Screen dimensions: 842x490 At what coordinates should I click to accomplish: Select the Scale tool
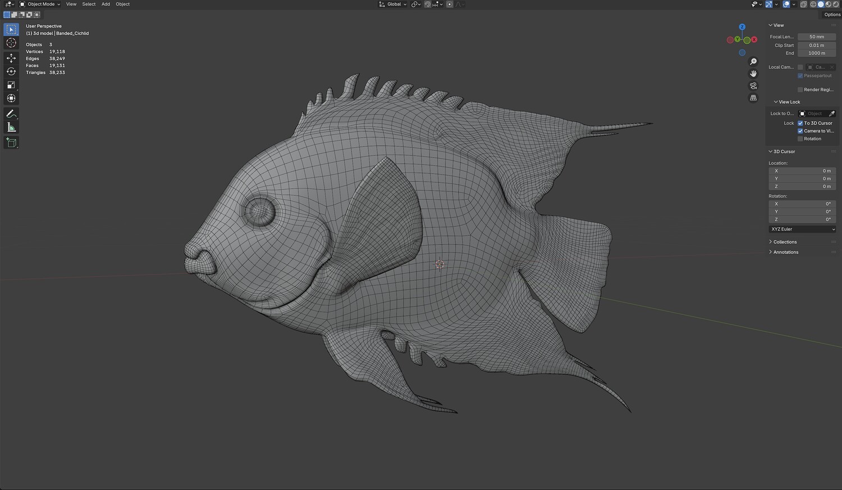coord(11,85)
